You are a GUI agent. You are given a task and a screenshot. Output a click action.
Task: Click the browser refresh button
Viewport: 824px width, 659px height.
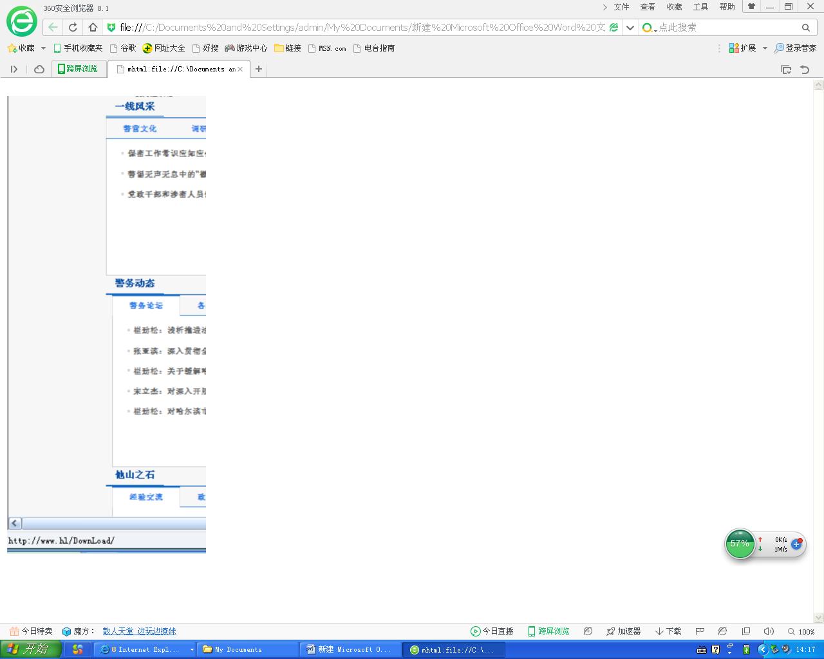pos(73,27)
